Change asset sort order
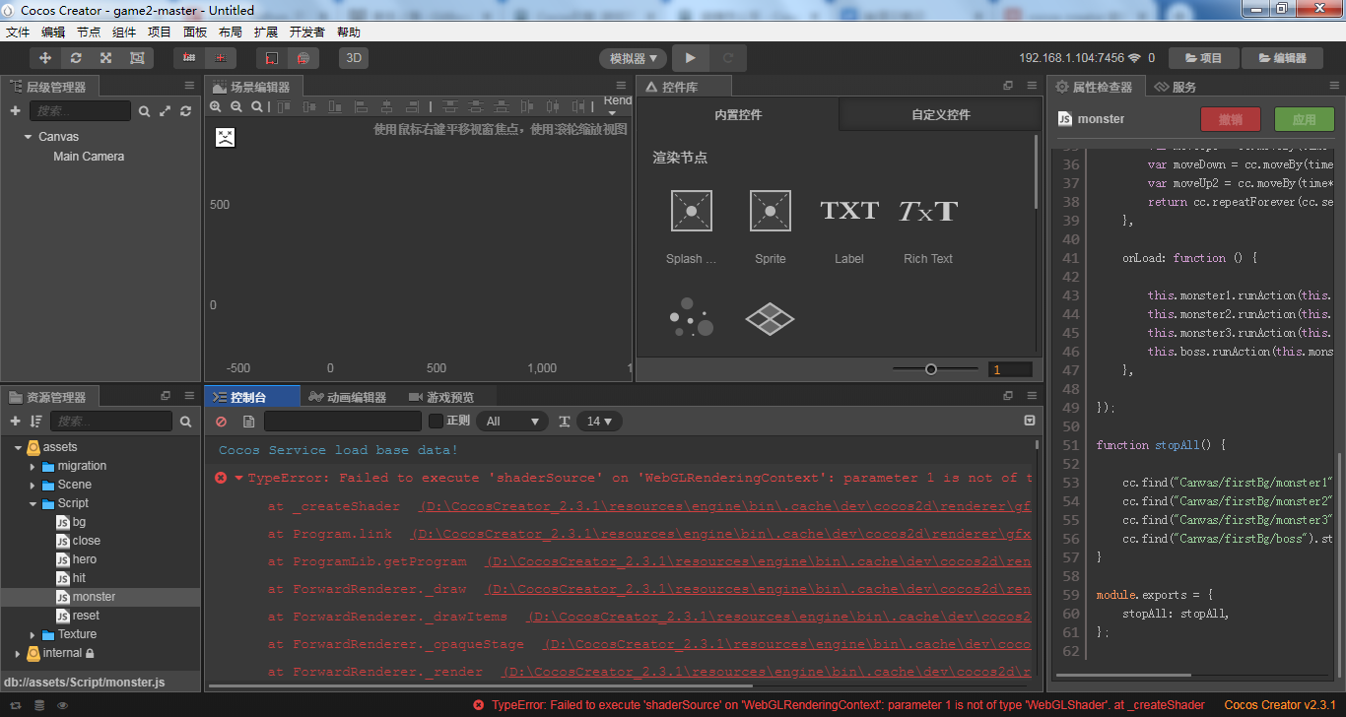 coord(36,422)
